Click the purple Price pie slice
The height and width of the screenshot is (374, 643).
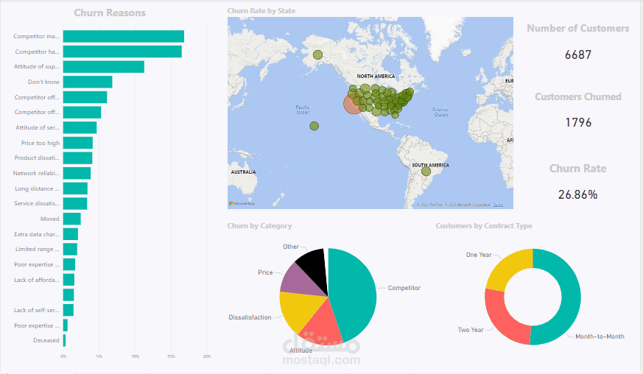(301, 281)
